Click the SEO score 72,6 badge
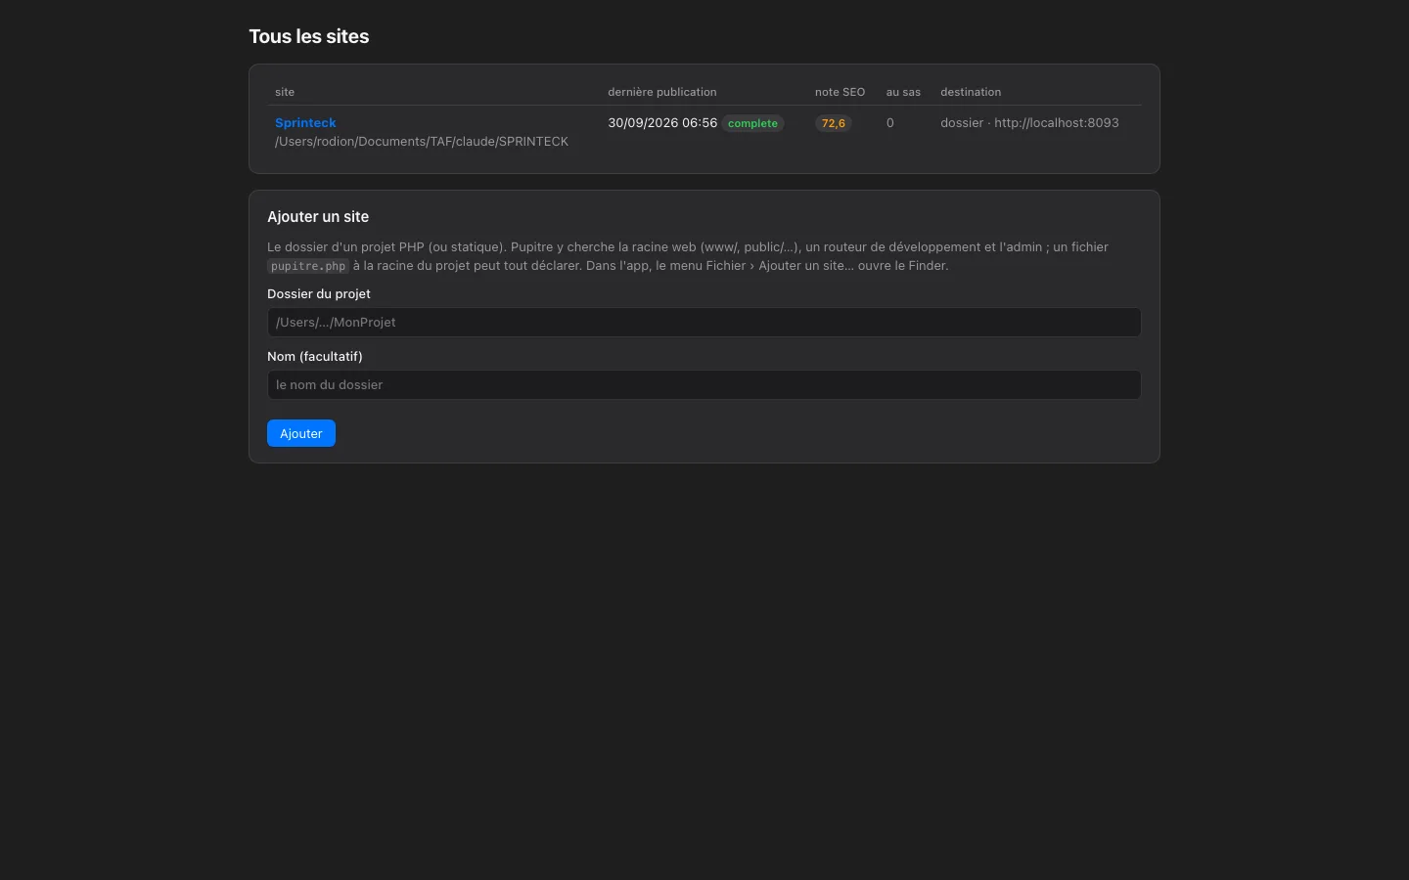 834,123
